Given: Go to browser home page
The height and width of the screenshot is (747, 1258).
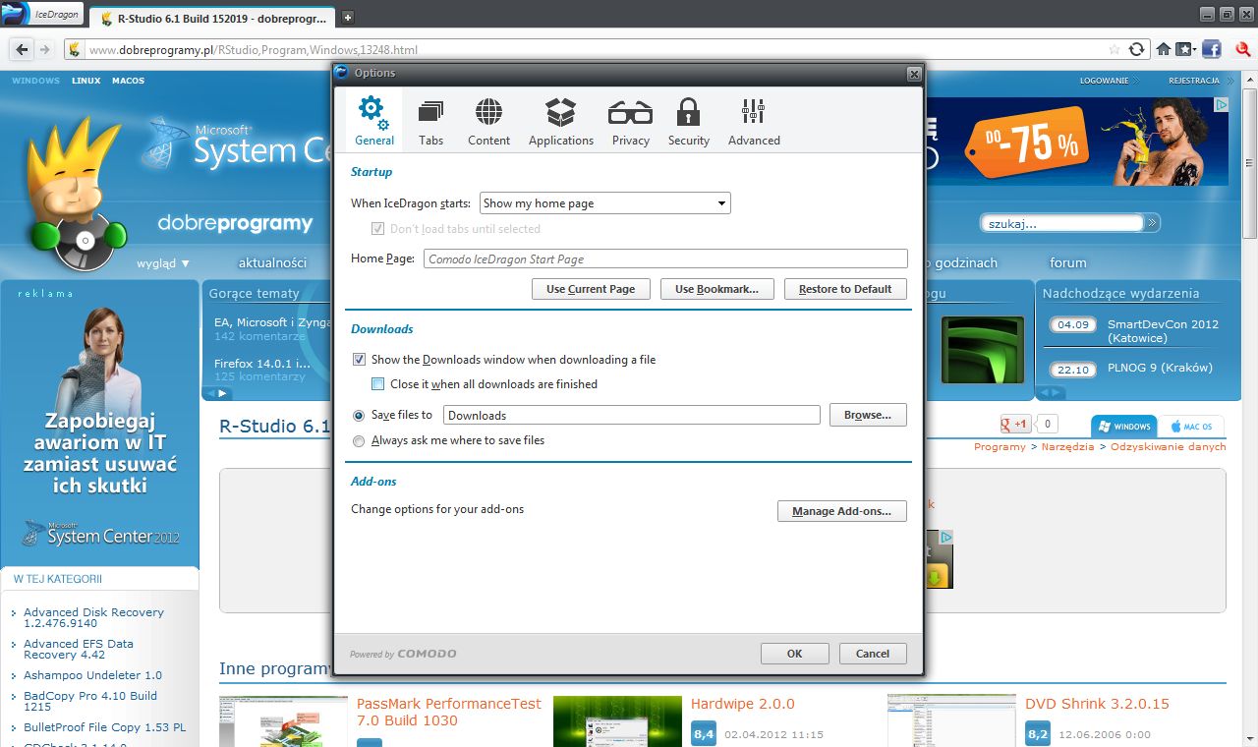Looking at the screenshot, I should point(1164,49).
